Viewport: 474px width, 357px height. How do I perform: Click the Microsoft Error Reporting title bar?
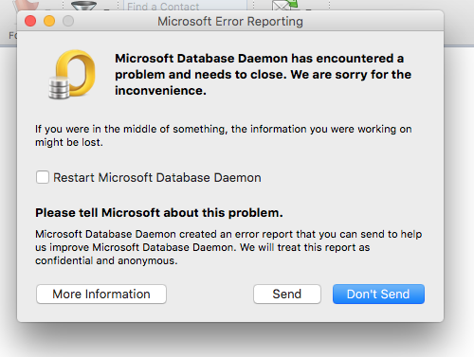(230, 21)
